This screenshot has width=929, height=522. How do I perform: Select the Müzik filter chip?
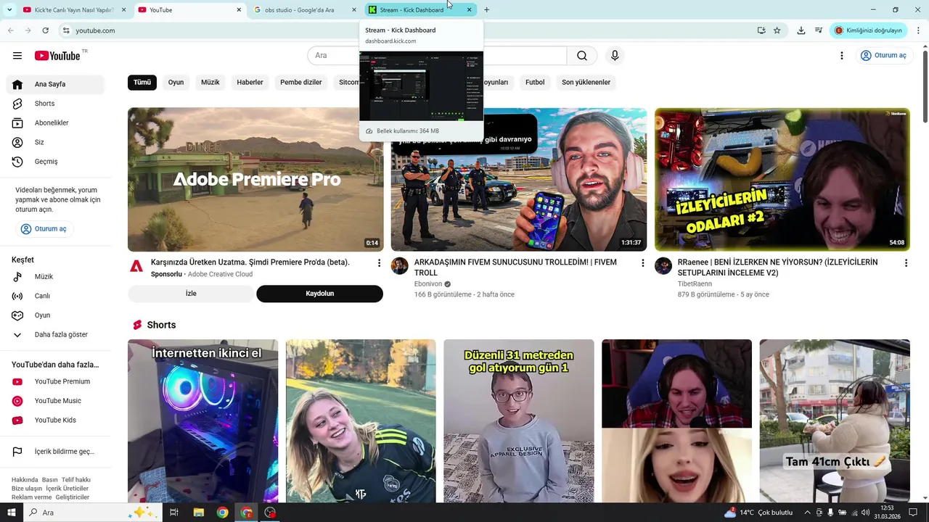pos(210,82)
